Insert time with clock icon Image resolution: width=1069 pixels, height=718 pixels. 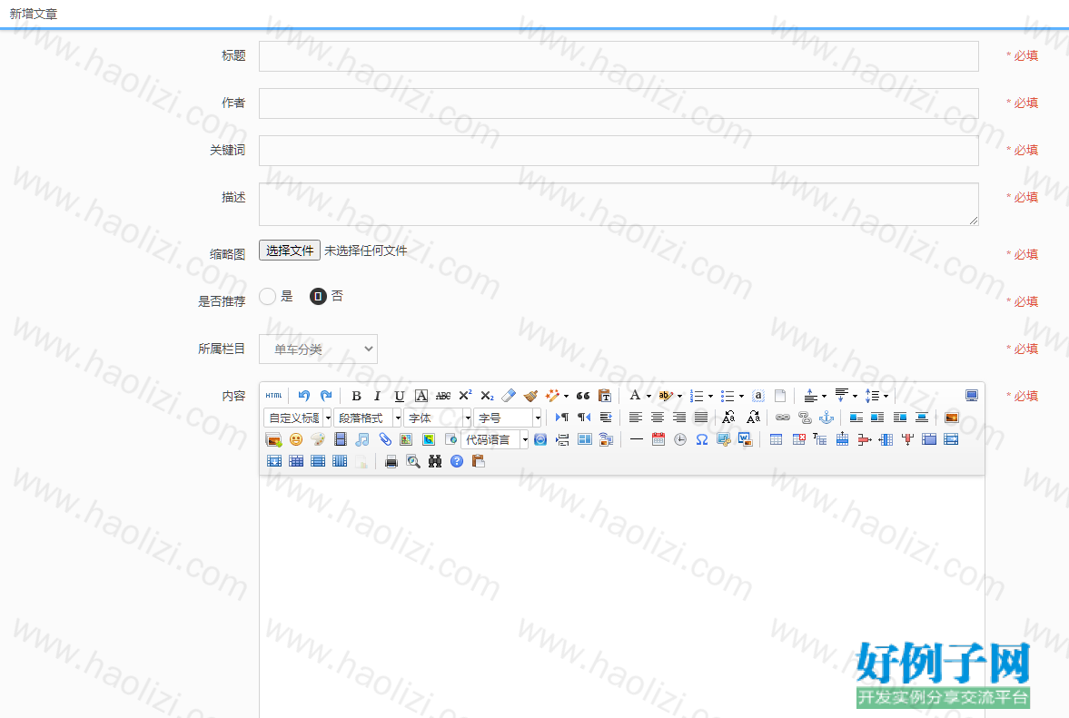(680, 439)
